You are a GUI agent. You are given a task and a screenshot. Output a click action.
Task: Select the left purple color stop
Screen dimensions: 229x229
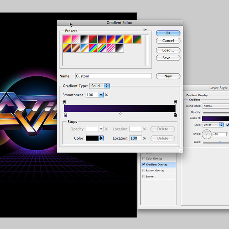click(65, 115)
